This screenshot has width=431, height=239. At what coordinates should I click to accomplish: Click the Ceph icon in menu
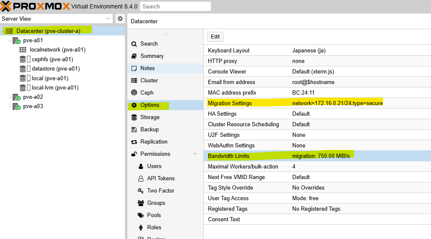pyautogui.click(x=134, y=93)
